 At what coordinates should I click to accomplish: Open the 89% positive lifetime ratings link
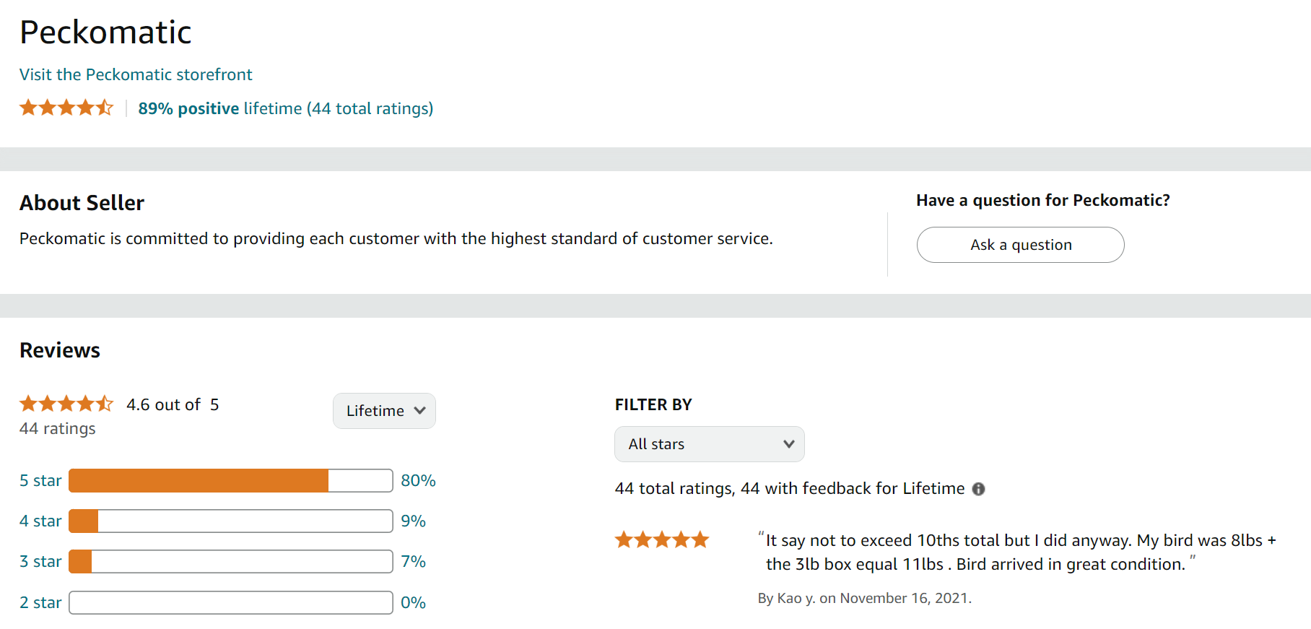coord(286,108)
